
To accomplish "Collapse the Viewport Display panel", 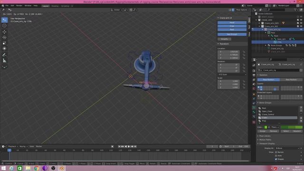I will (258, 143).
